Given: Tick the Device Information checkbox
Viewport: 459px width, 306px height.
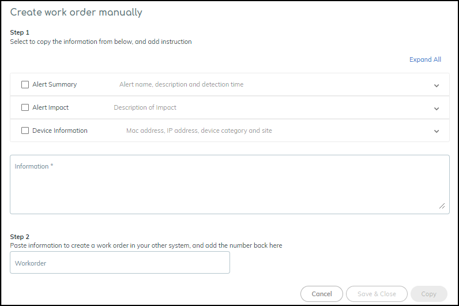Looking at the screenshot, I should (x=25, y=131).
